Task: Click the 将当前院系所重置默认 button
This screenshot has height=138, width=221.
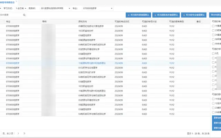Action: 166,15
